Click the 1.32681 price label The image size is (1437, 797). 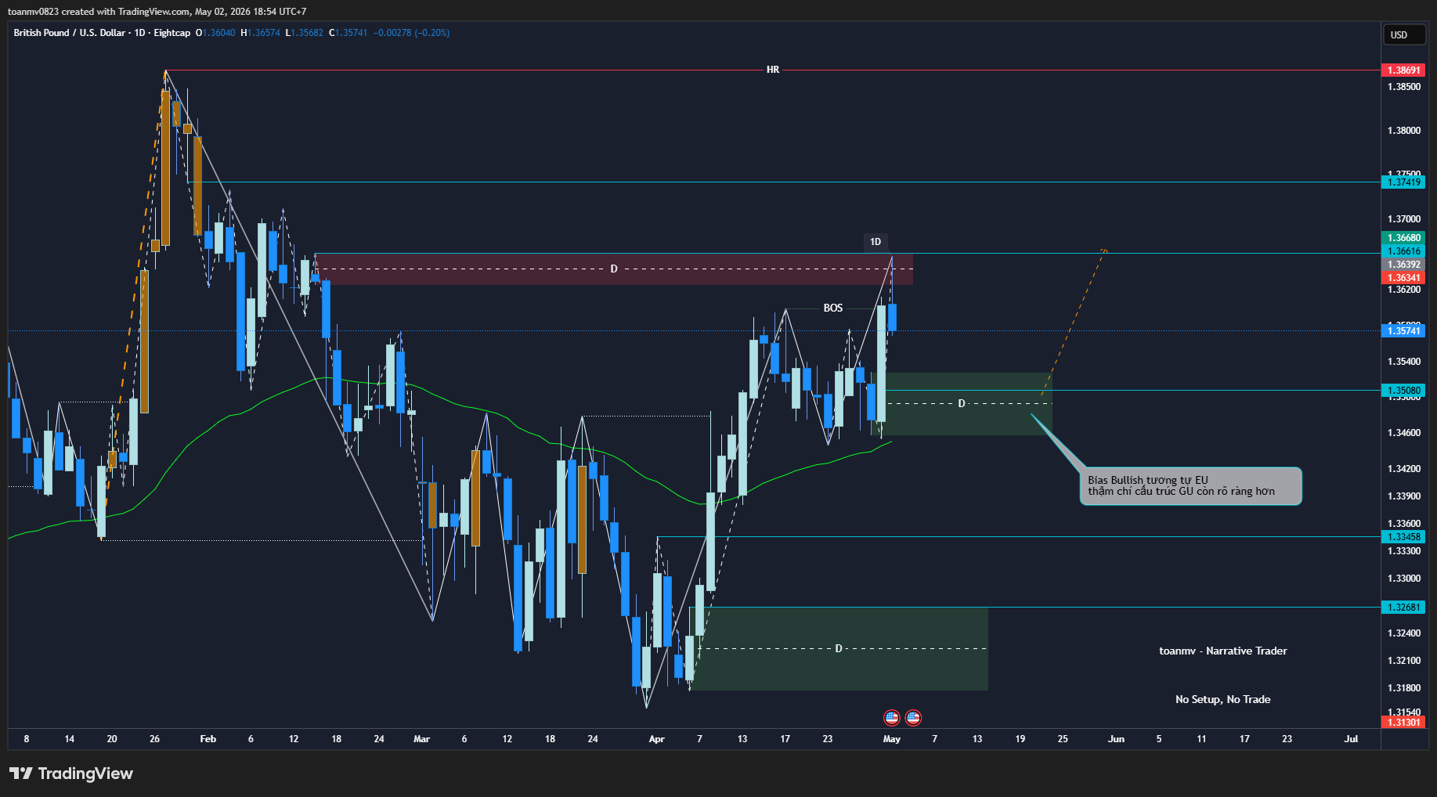(1403, 608)
